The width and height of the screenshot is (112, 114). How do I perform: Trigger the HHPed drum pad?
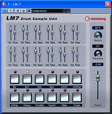pos(77,79)
